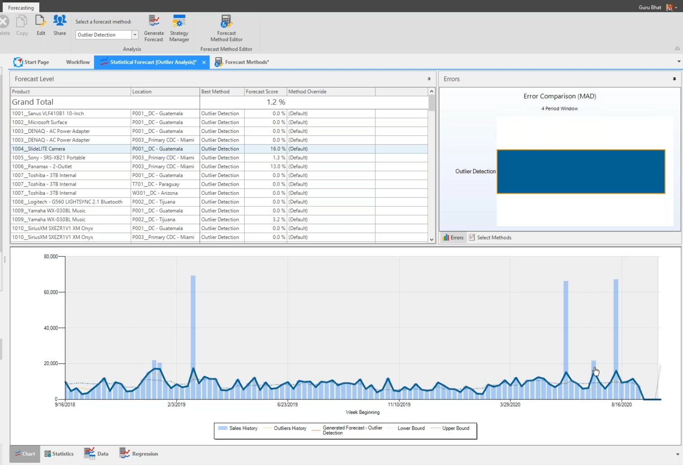Select row 1005__Sony - SRS-XB21 Portable
683x465 pixels.
tap(219, 158)
